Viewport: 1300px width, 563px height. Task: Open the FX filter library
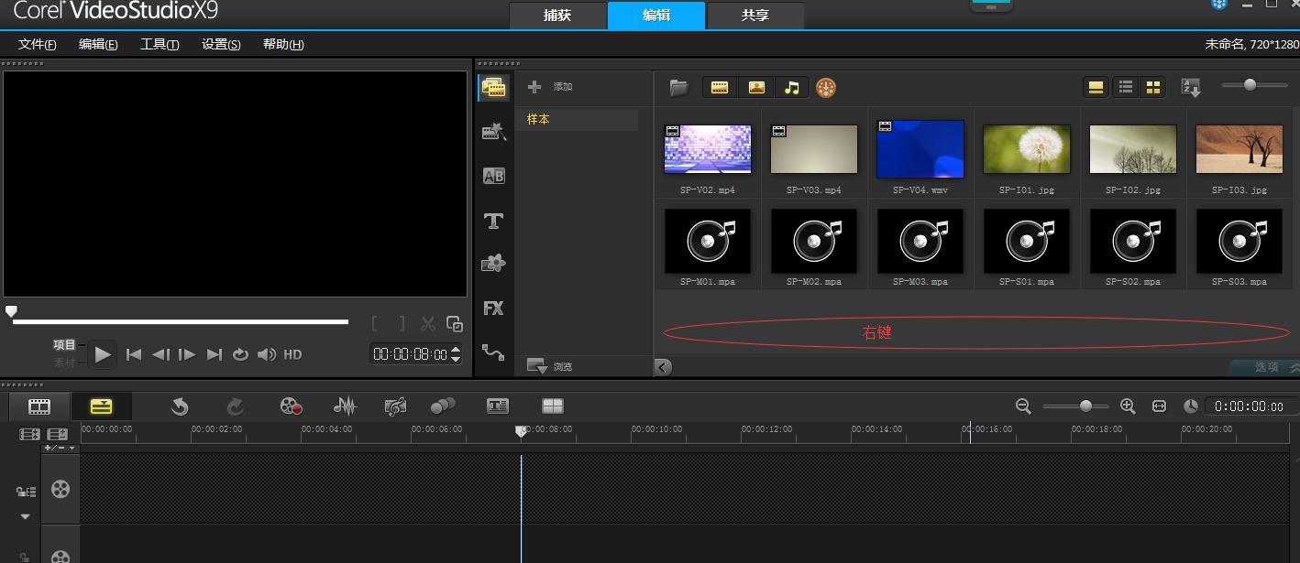tap(493, 309)
